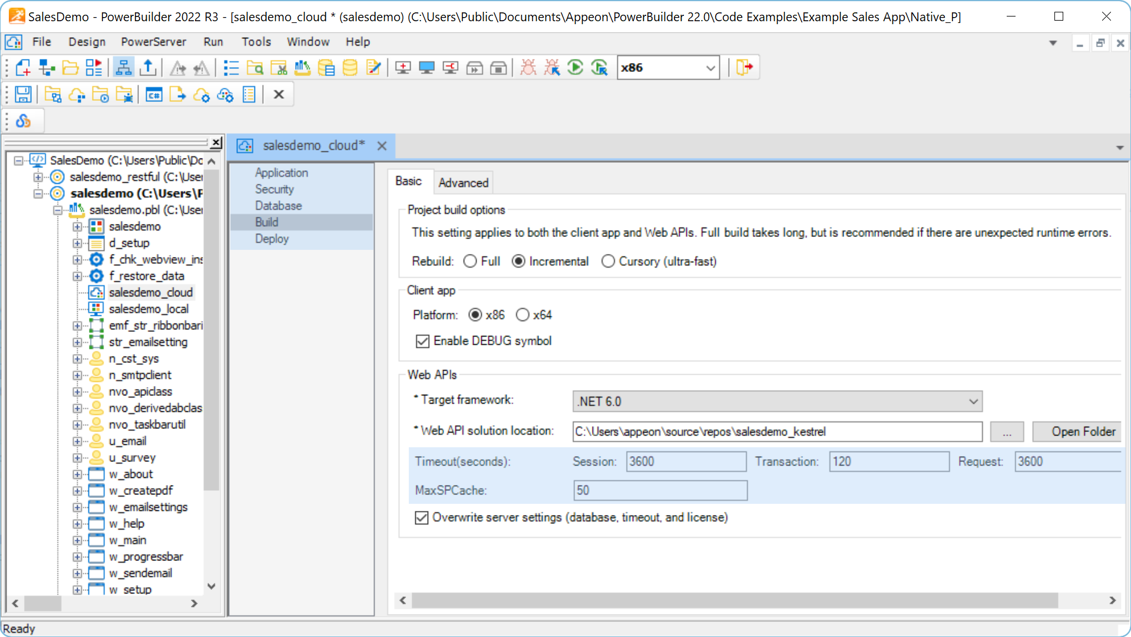Screen dimensions: 1131x637
Task: Click the Session timeout input field
Action: [x=686, y=461]
